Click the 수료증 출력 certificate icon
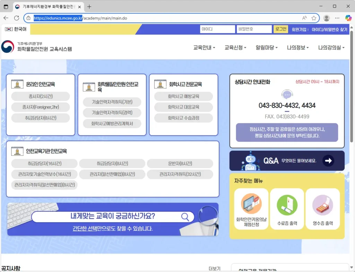This screenshot has height=272, width=355. (x=287, y=205)
